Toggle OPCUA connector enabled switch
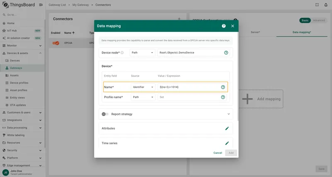The height and width of the screenshot is (177, 332). (56, 43)
